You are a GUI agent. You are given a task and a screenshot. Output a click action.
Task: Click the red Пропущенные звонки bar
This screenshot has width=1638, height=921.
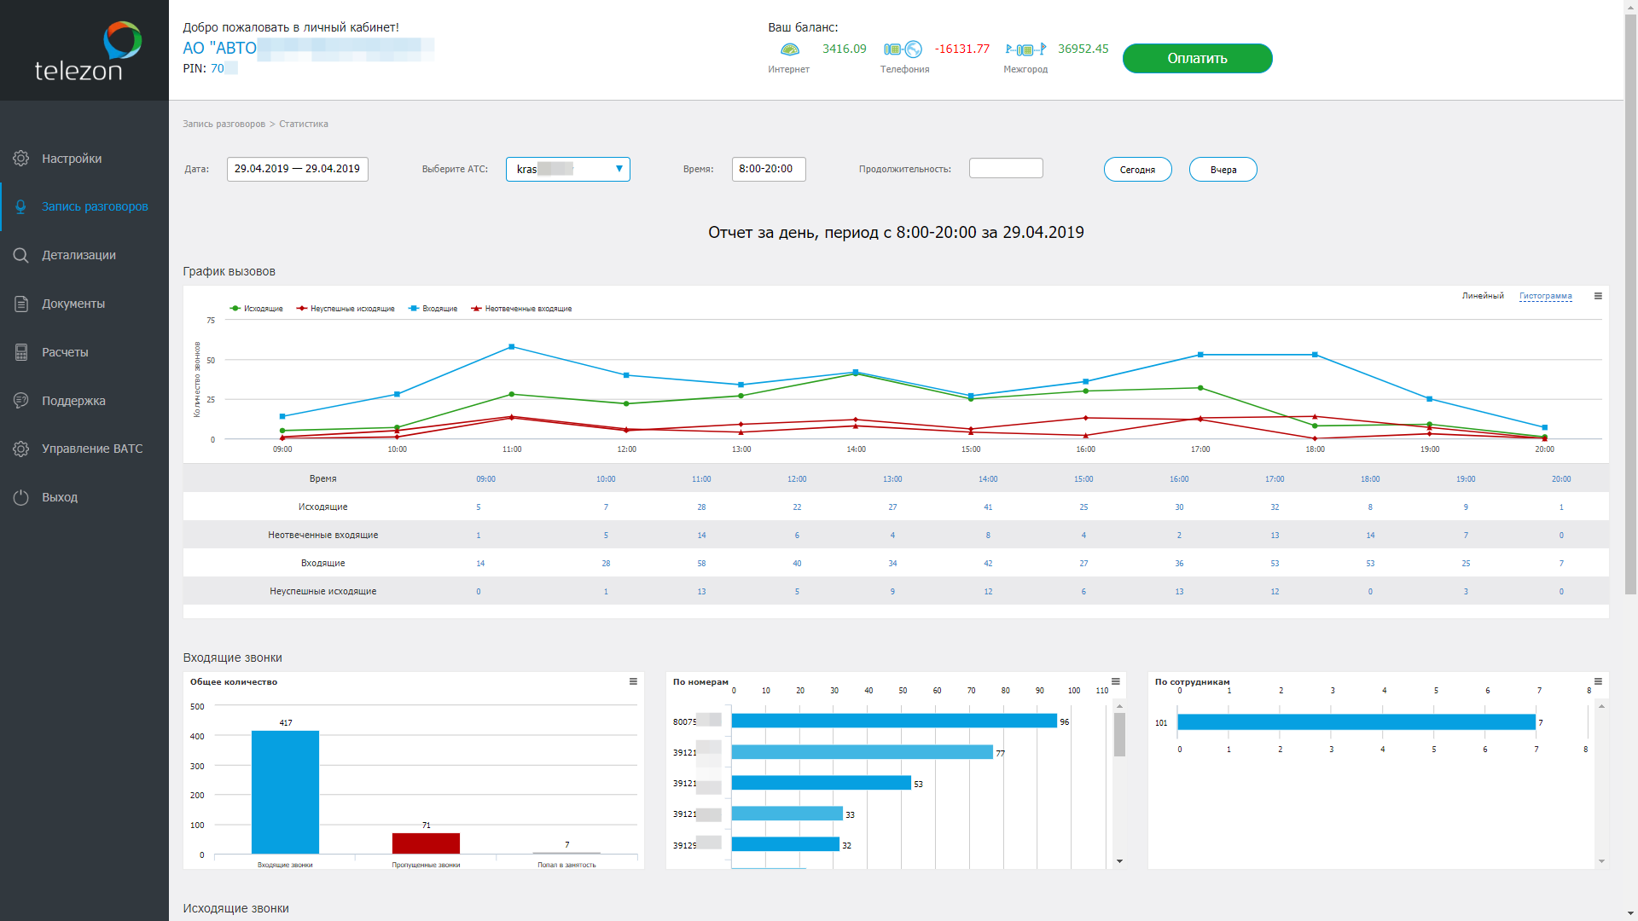426,843
